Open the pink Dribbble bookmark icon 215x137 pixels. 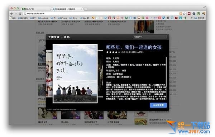(x=147, y=18)
